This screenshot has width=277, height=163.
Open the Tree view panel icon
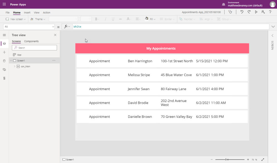4,43
